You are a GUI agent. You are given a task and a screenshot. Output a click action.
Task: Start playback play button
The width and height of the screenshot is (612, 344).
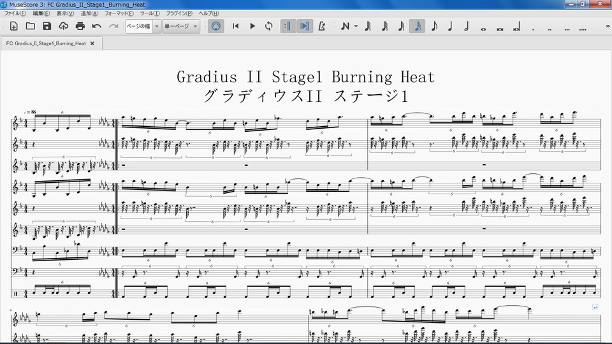pyautogui.click(x=252, y=26)
